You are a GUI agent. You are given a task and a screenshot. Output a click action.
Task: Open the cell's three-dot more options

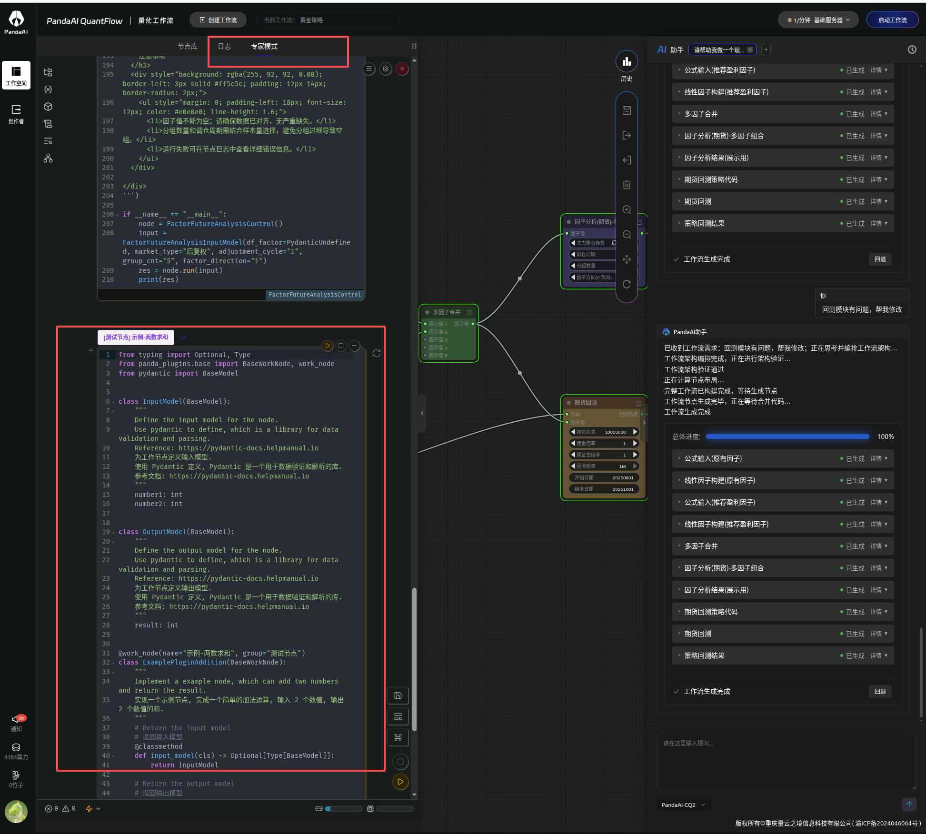coord(354,346)
